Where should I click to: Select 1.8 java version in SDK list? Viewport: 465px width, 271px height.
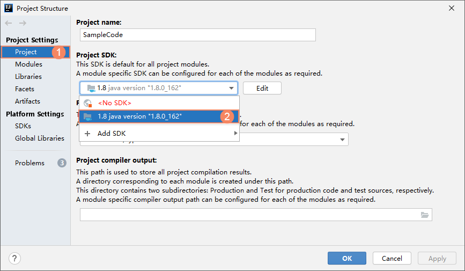(139, 116)
